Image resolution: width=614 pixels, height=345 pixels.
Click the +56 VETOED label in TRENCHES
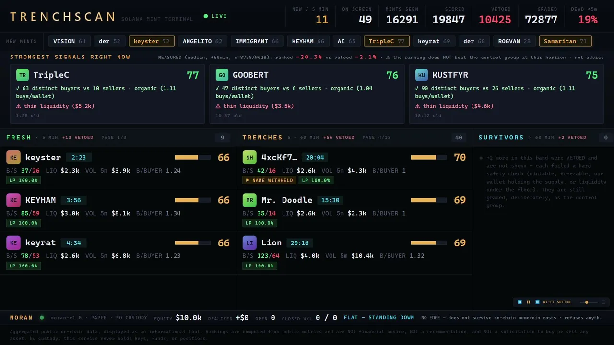[339, 138]
